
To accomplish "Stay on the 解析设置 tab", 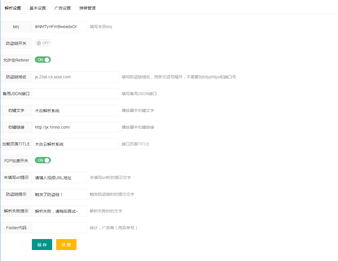I will click(12, 8).
